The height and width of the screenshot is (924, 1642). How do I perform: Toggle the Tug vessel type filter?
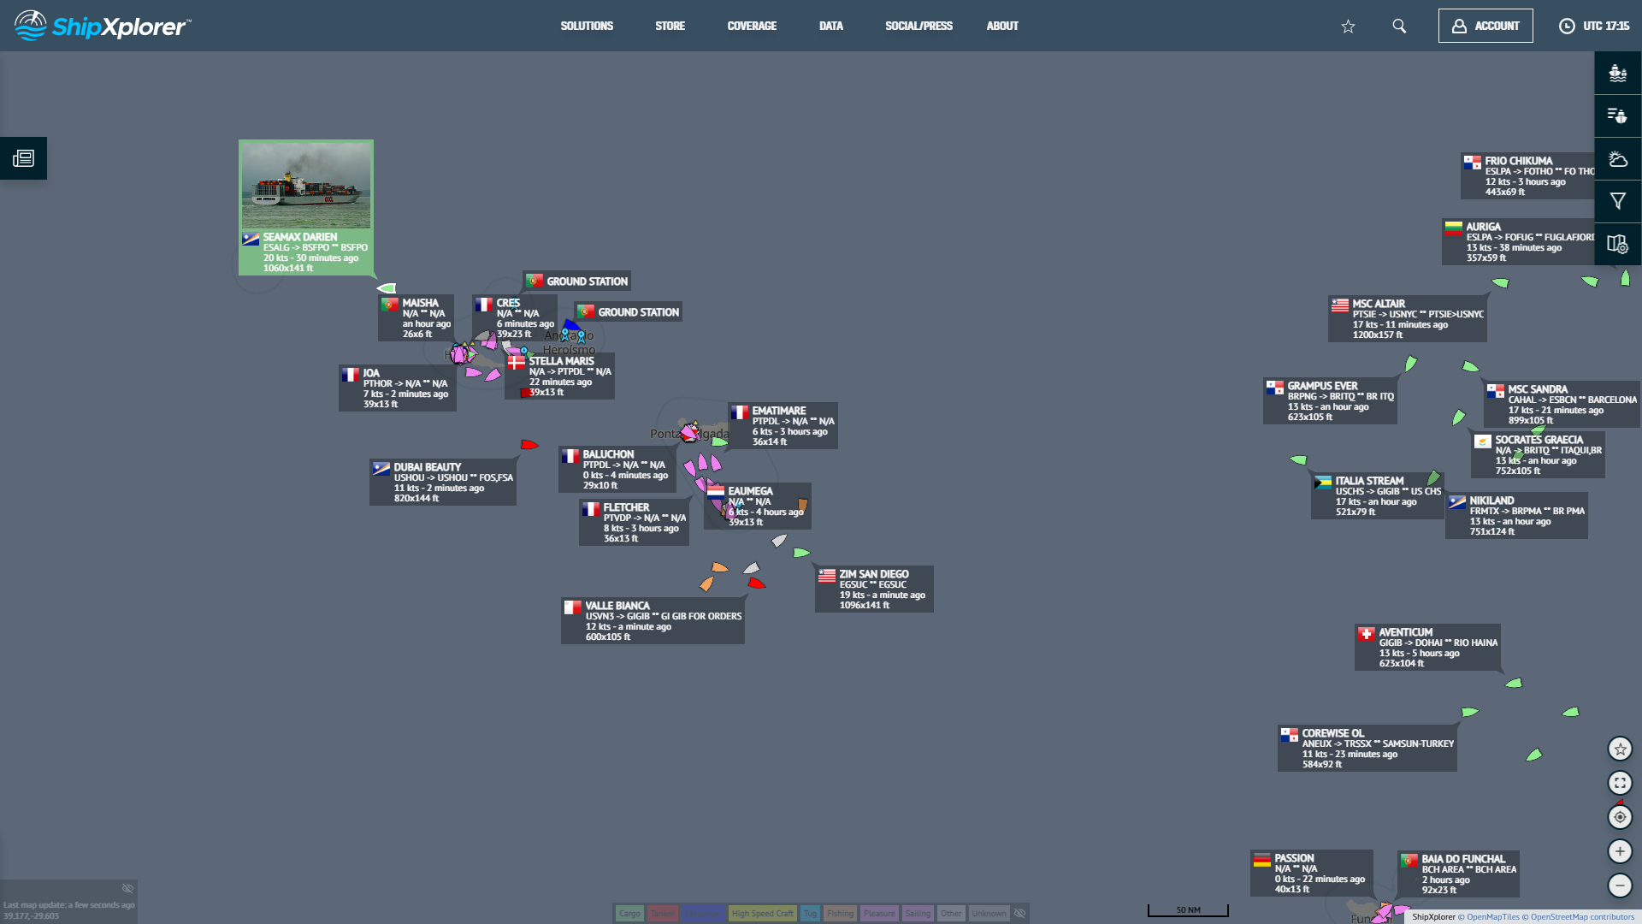[x=810, y=914]
